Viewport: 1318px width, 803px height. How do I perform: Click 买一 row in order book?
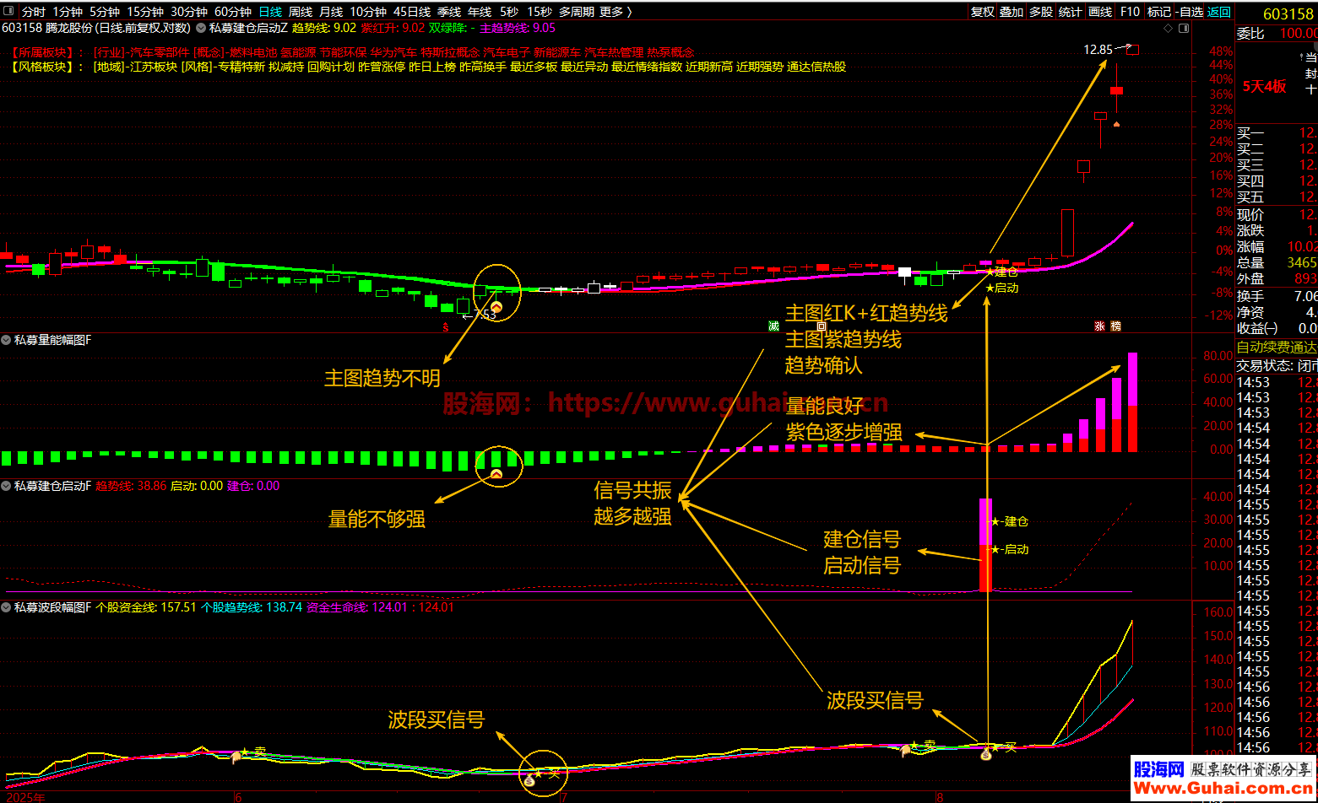point(1276,133)
